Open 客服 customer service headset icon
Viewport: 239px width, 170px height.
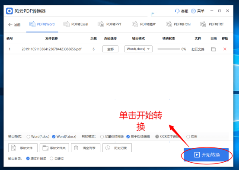coord(177,11)
